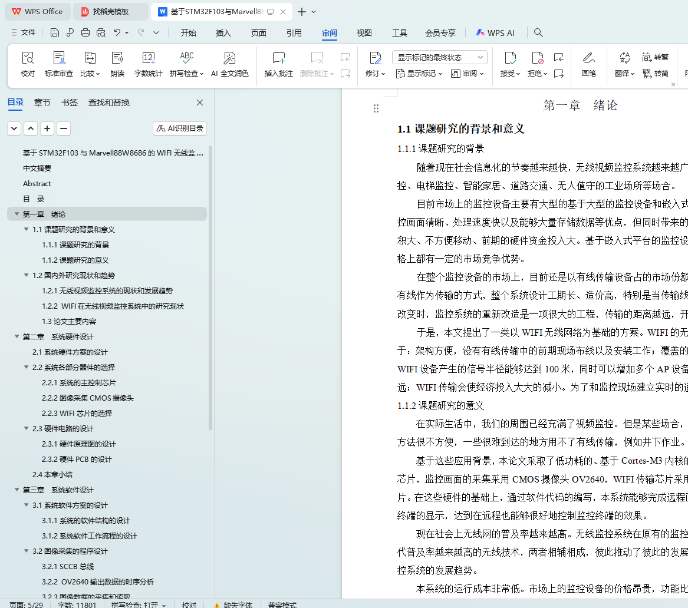Image resolution: width=688 pixels, height=608 pixels.
Task: Click the ribbon dialog launcher arrow under 转简
Action: (x=673, y=84)
